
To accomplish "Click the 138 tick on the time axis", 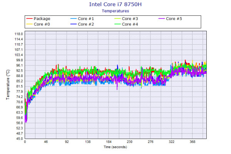I will [88, 142].
